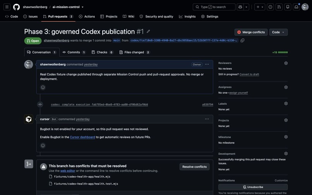Expand the Copilot dropdown arrow
Image resolution: width=312 pixels, height=195 pixels.
point(246,7)
